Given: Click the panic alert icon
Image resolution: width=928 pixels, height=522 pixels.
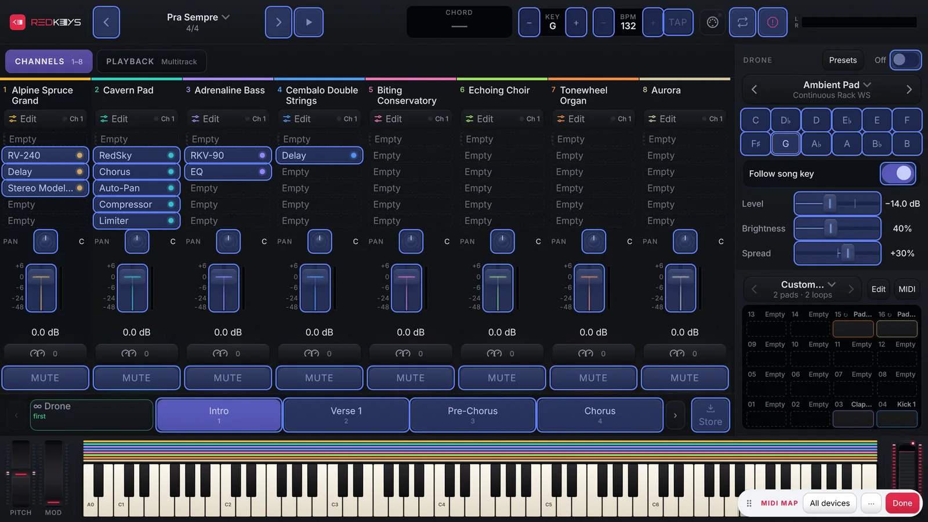Looking at the screenshot, I should 773,22.
